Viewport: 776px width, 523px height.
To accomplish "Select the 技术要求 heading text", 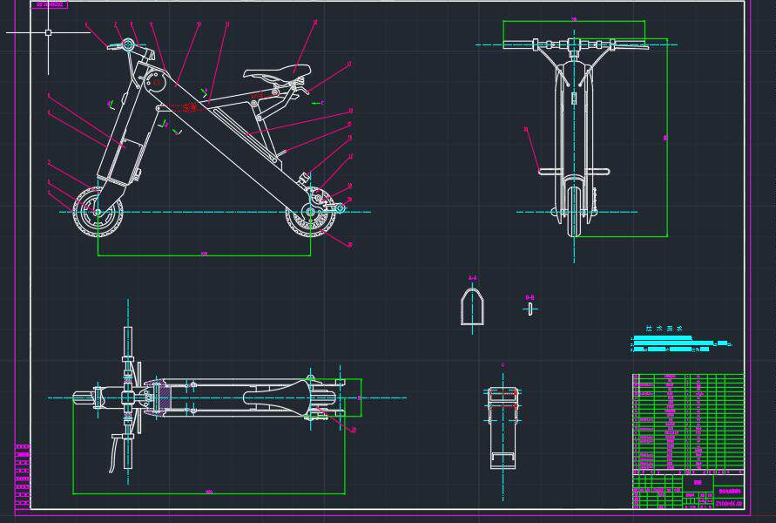I will 664,329.
